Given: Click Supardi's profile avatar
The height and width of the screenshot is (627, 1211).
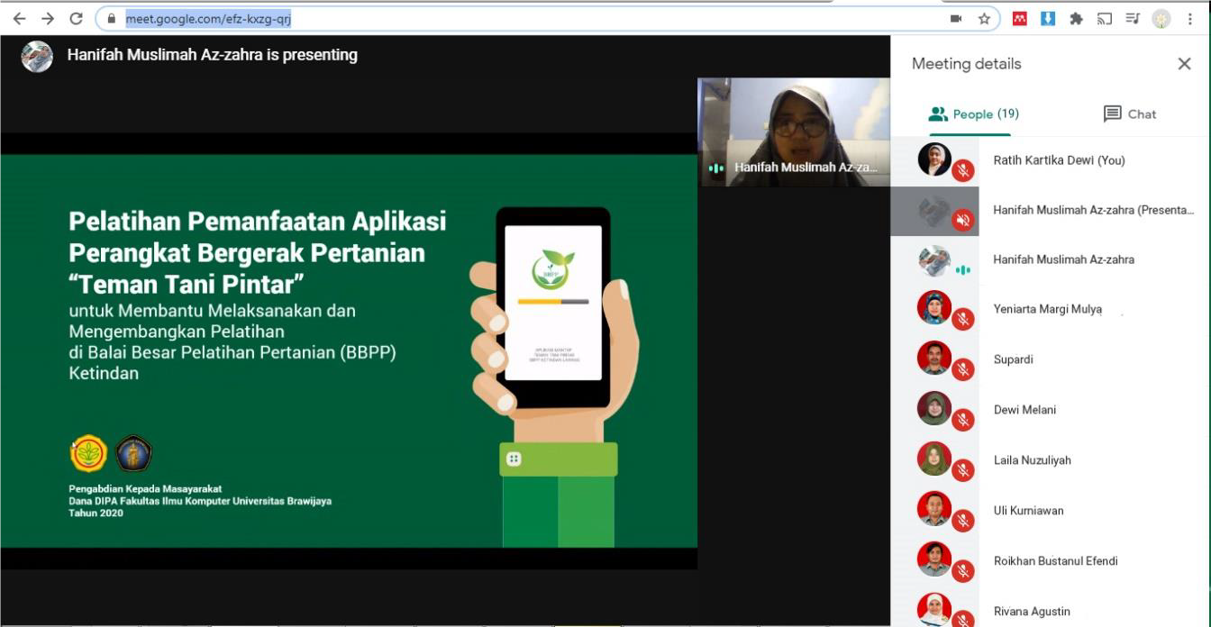Looking at the screenshot, I should tap(934, 359).
